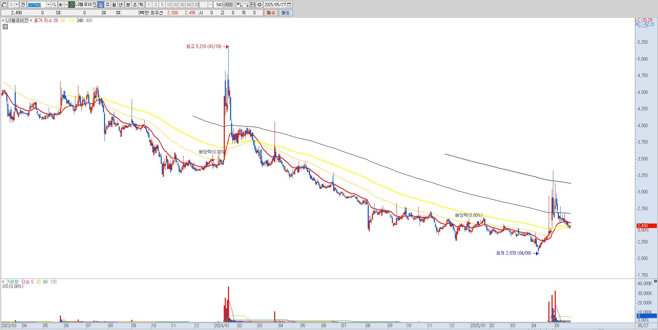Switch to 년 yearly period
Screen dimensions: 658x330
[121, 5]
